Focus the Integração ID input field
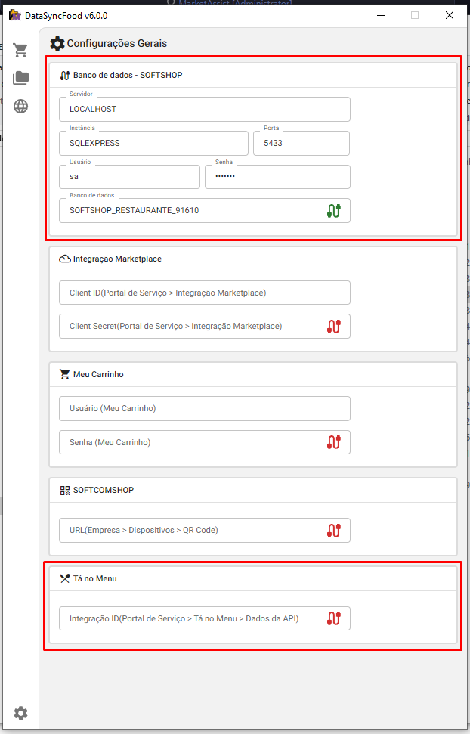Image resolution: width=470 pixels, height=734 pixels. [189, 618]
